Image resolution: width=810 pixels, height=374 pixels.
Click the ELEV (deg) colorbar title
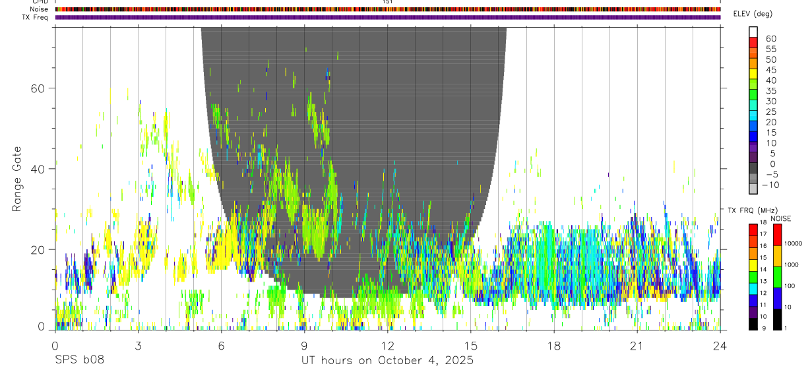753,14
